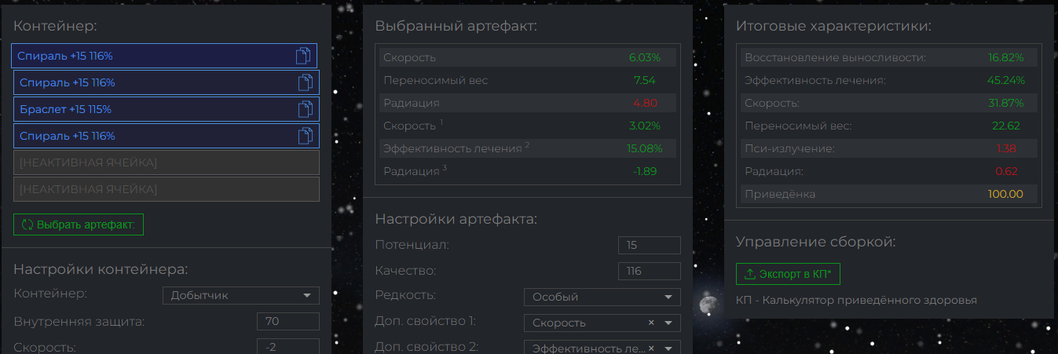Image resolution: width=1058 pixels, height=354 pixels.
Task: Clear the Скорость value in Доп. свойство 1
Action: tap(651, 323)
